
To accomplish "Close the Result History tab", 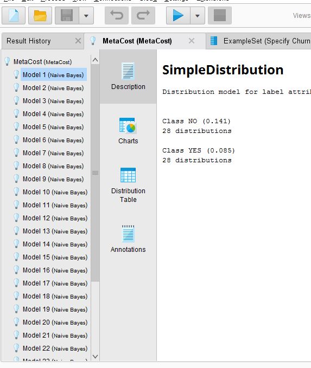I will (x=78, y=41).
